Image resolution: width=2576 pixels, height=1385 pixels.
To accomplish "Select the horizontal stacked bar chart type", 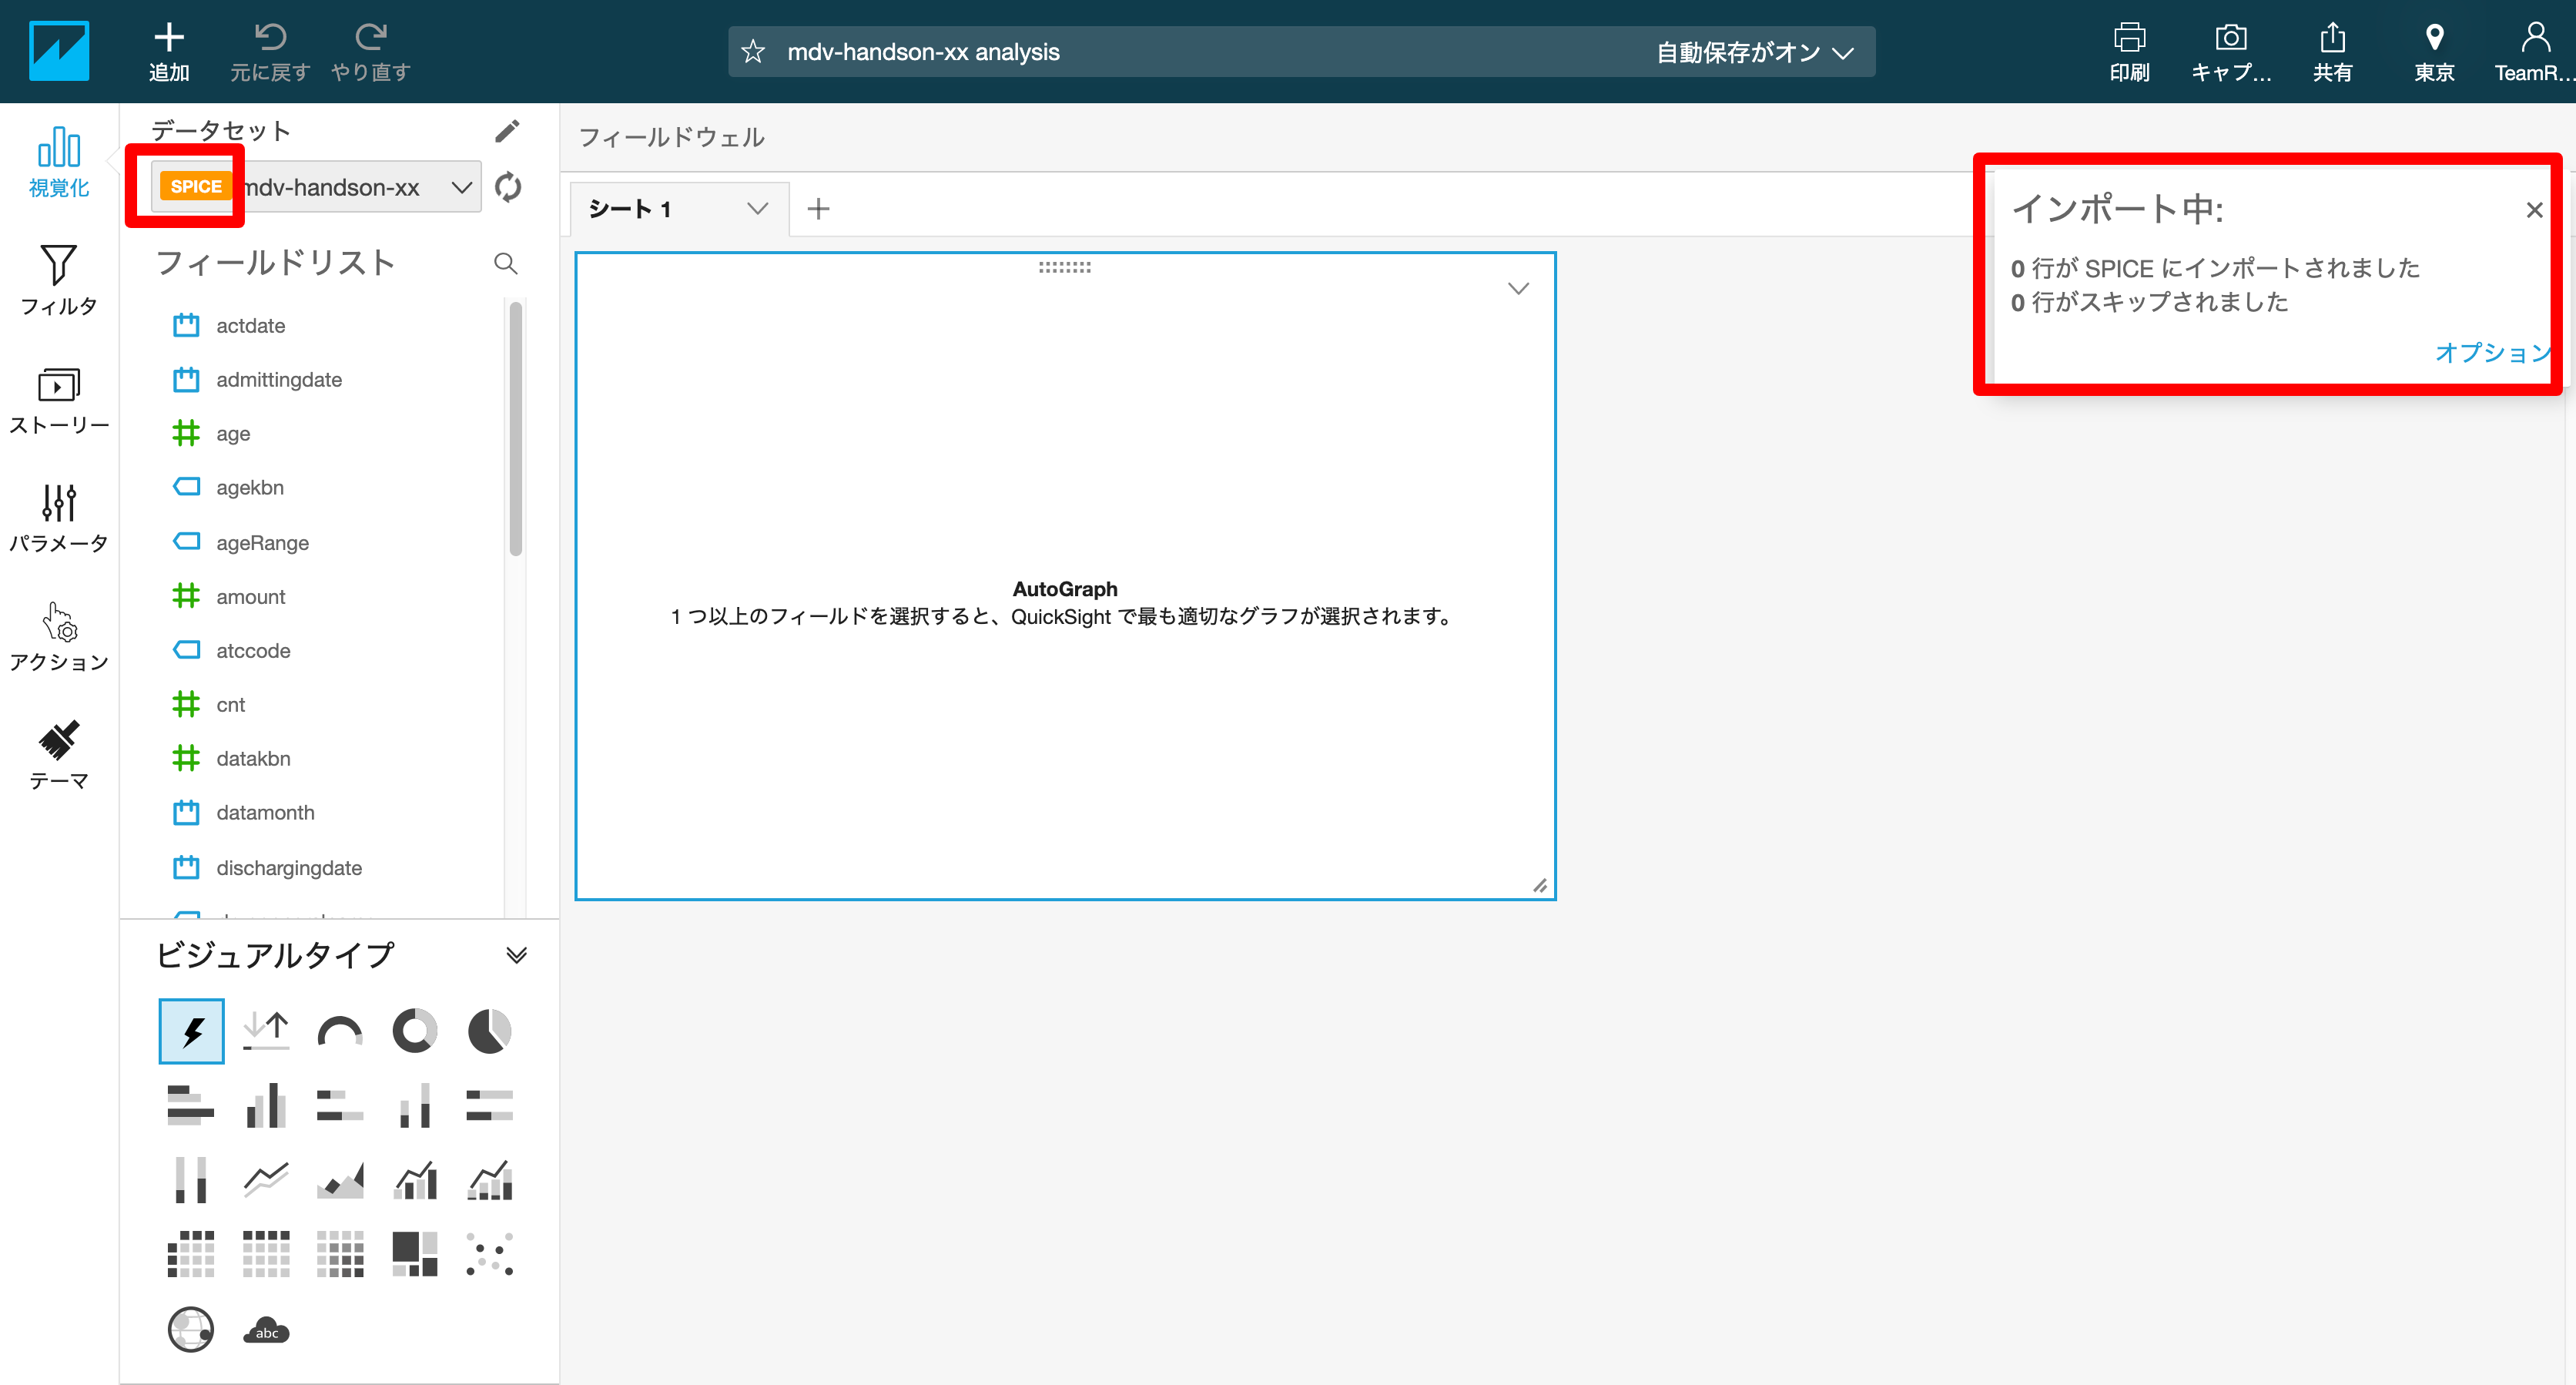I will [x=340, y=1106].
